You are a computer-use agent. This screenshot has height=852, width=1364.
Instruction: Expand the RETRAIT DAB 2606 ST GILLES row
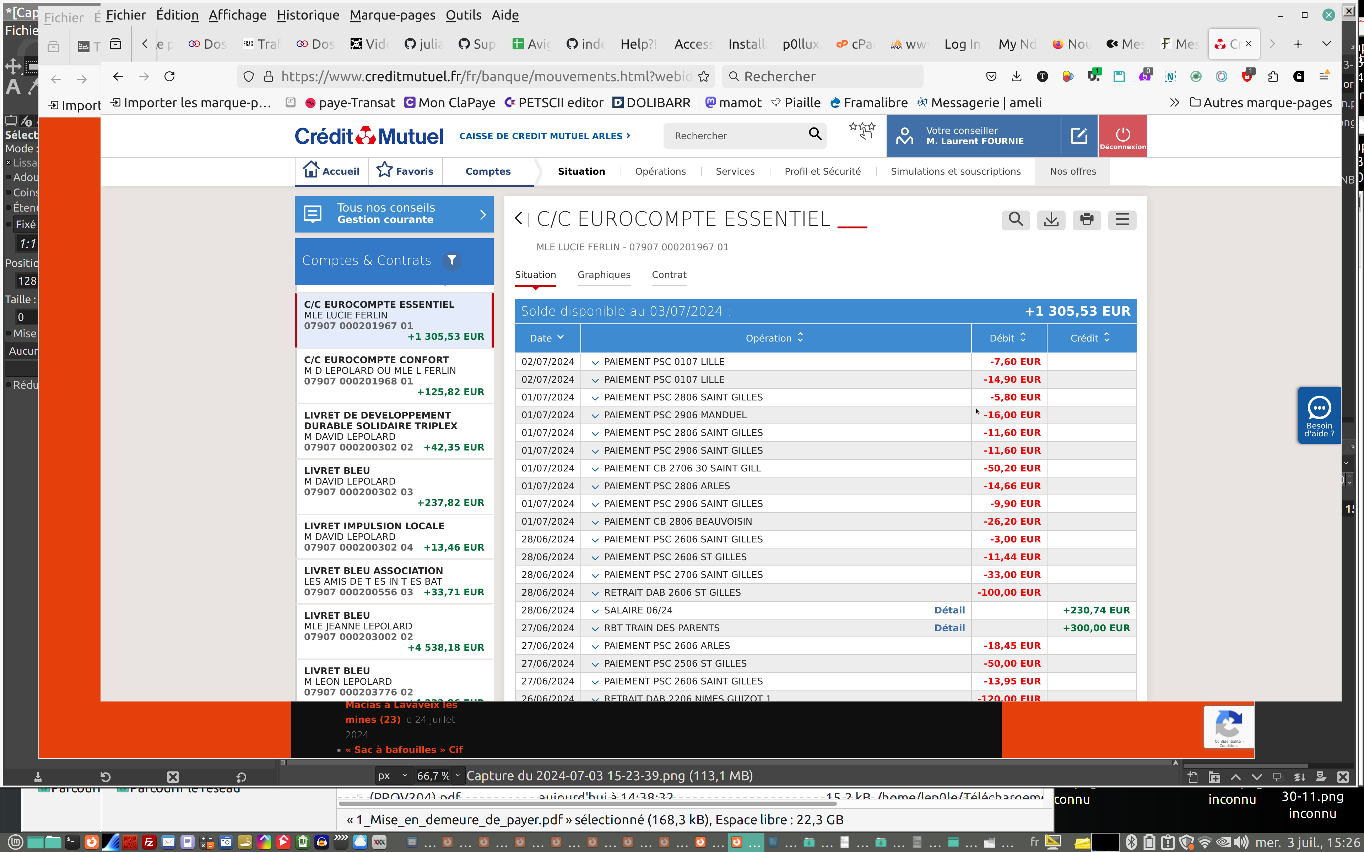point(595,593)
